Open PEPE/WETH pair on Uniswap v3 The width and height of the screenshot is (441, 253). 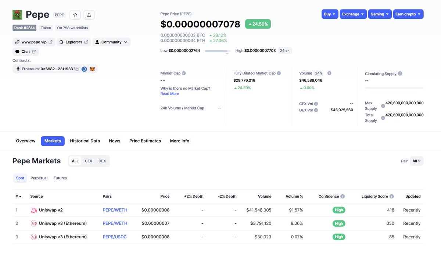click(115, 223)
